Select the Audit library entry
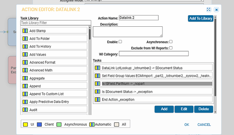Screen dimensions: 234x135 (x=55, y=110)
